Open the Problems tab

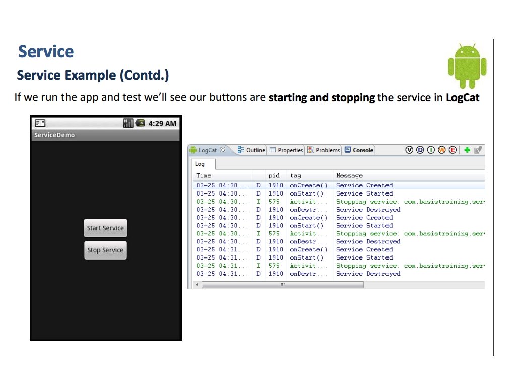[324, 150]
